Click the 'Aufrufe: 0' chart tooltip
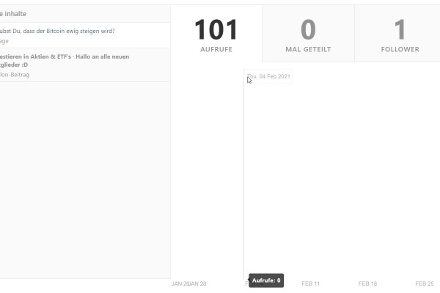Viewport: 440px width, 293px height. point(266,281)
